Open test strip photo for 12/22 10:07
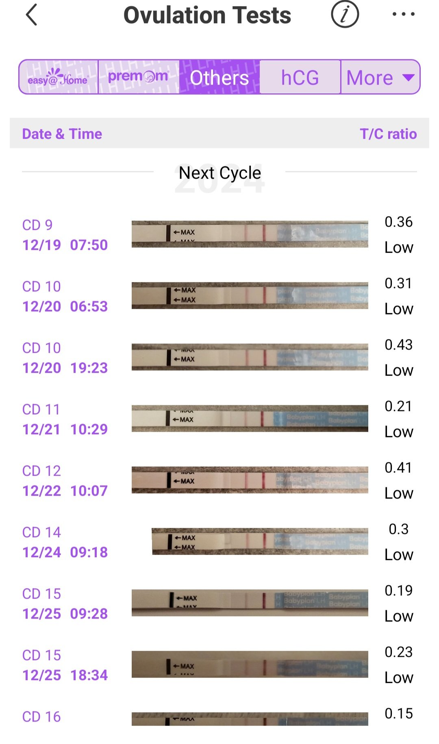This screenshot has height=744, width=439. point(250,480)
